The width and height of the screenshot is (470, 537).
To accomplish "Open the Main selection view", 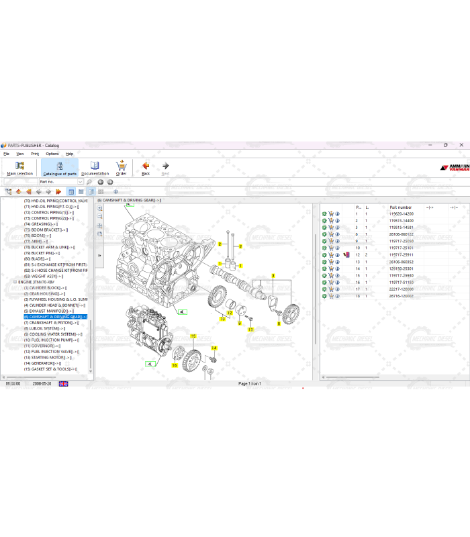I will point(19,168).
